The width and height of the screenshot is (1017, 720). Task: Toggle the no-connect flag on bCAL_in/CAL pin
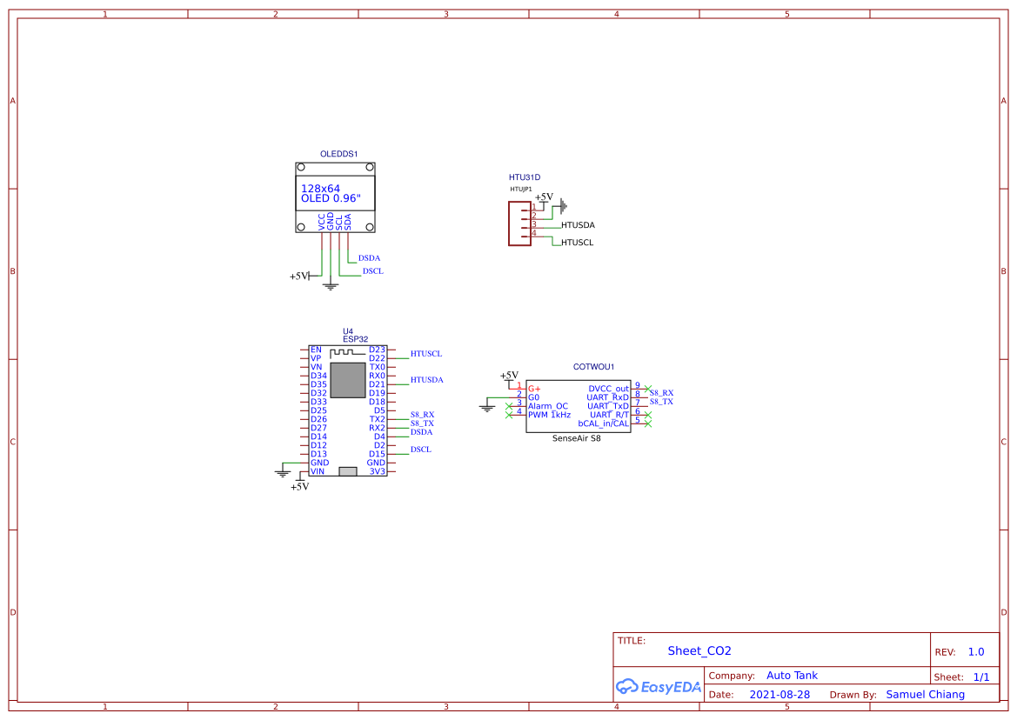[x=647, y=423]
